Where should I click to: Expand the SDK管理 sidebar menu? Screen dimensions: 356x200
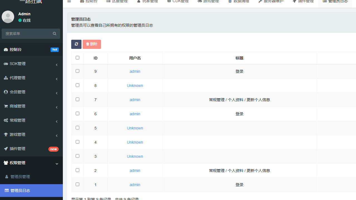31,64
